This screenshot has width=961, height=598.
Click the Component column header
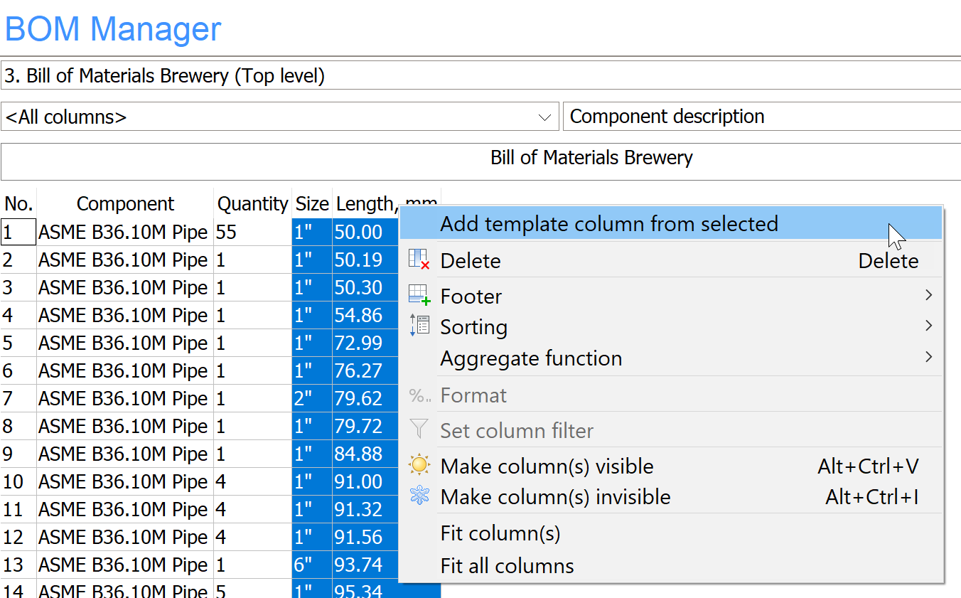pos(125,204)
